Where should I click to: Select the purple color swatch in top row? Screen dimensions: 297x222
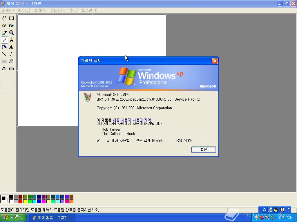coord(44,197)
